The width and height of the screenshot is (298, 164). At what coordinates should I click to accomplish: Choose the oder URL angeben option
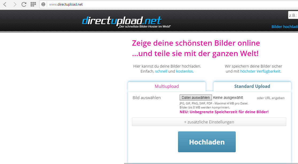pos(271,98)
